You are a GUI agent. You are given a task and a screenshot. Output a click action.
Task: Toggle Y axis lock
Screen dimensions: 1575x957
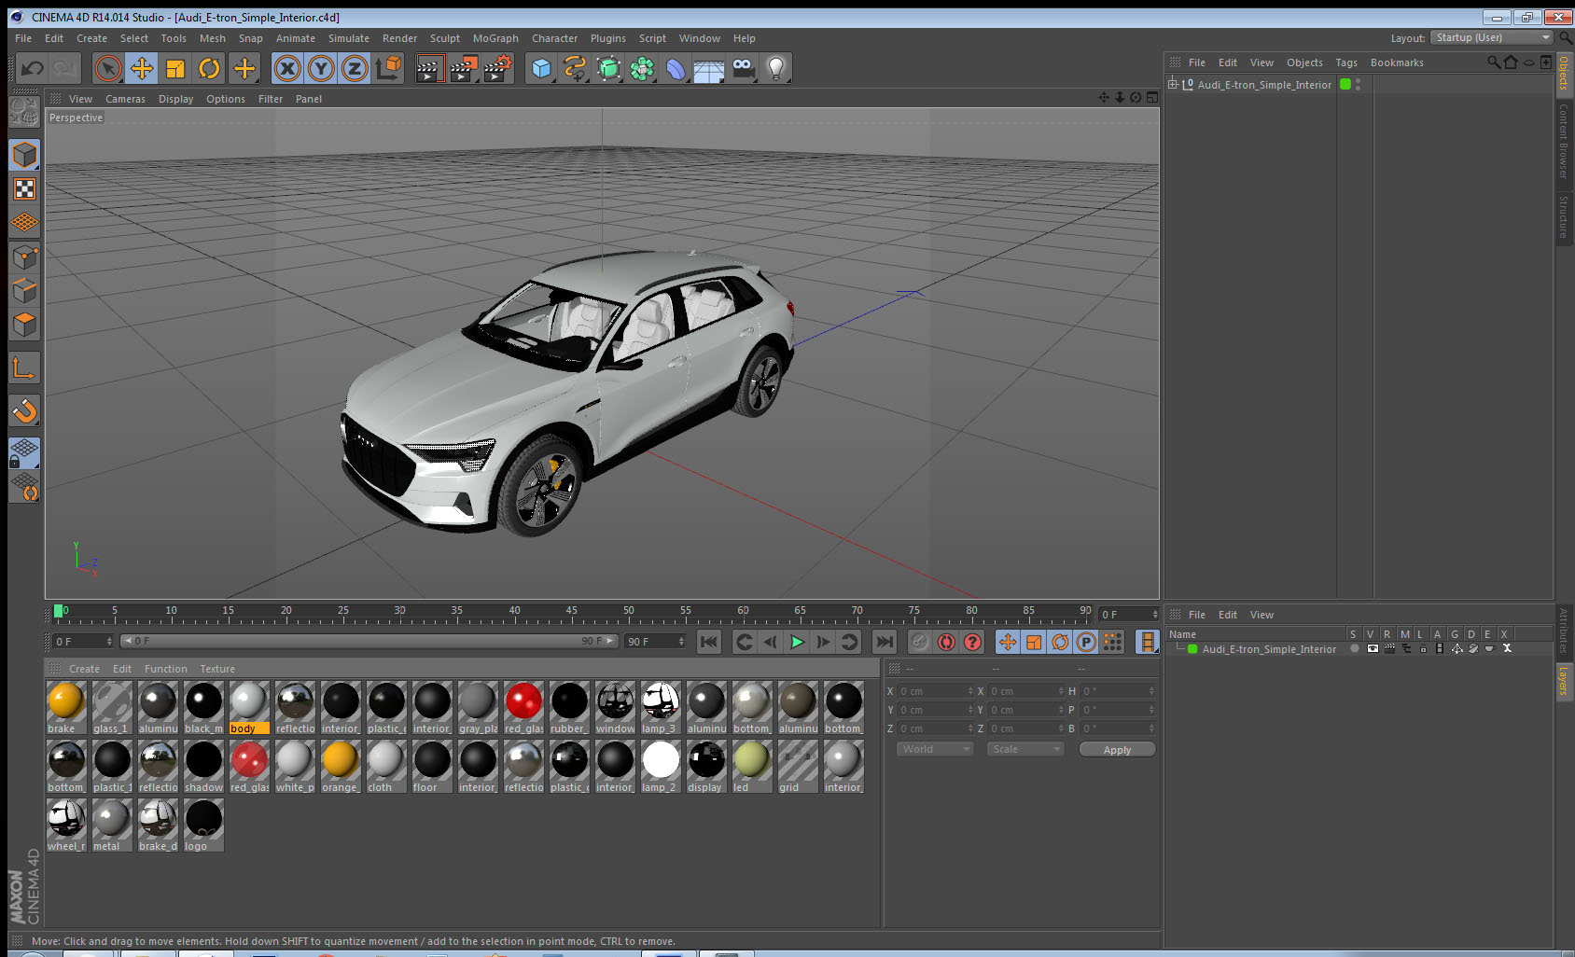click(321, 68)
